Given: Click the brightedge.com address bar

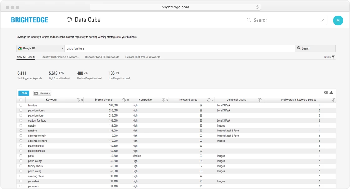Looking at the screenshot, I should (x=175, y=7).
